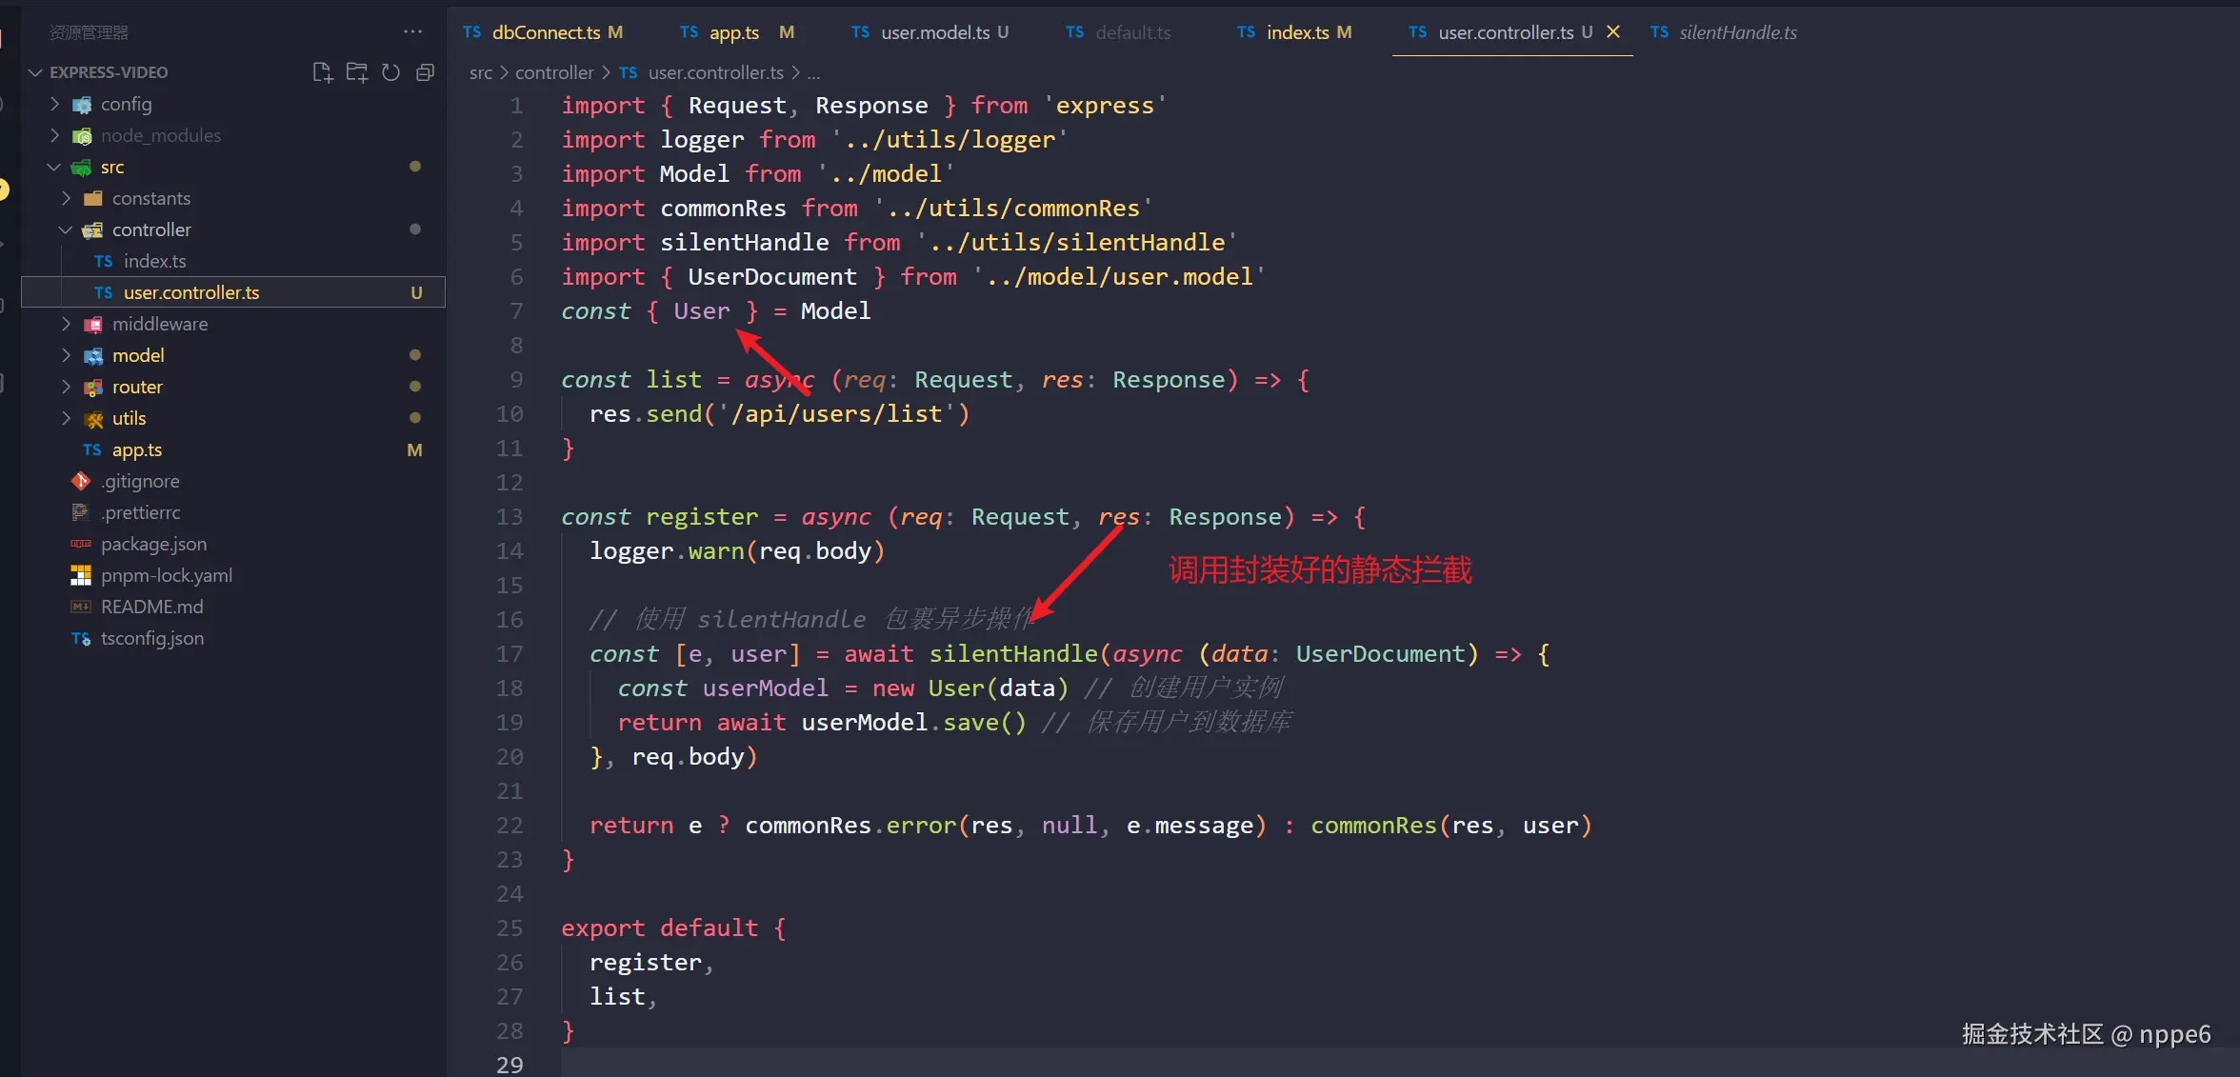The image size is (2240, 1077).
Task: Collapse all folders in explorer
Action: [x=425, y=72]
